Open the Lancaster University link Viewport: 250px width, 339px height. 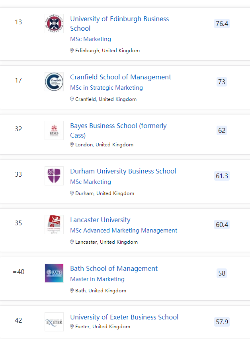pyautogui.click(x=100, y=220)
